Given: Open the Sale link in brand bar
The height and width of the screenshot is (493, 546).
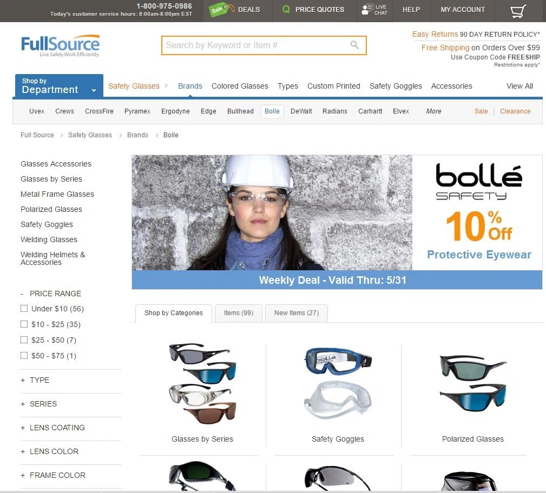Looking at the screenshot, I should pyautogui.click(x=481, y=111).
